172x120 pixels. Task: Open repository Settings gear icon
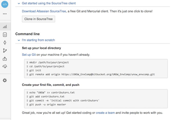(5, 80)
